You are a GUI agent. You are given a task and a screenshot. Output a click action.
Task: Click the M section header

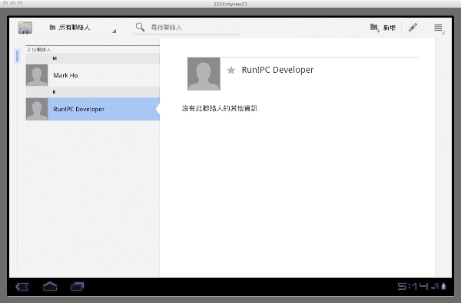(93, 58)
